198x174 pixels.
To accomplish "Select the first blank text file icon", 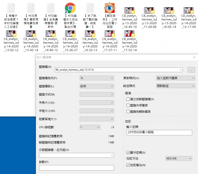I will coord(11,8).
